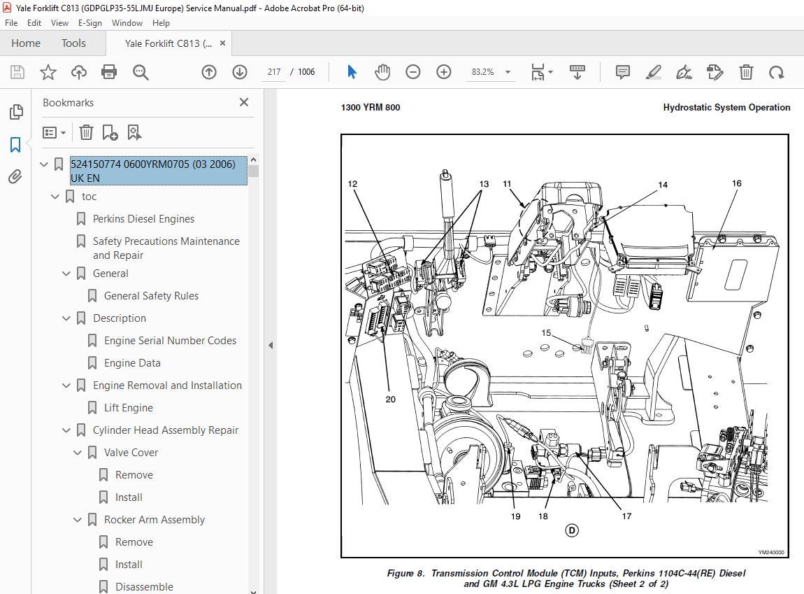This screenshot has height=594, width=804.
Task: Open the Help menu
Action: point(161,23)
